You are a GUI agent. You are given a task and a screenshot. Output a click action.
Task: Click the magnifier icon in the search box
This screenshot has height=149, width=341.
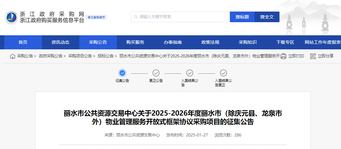click(136, 17)
